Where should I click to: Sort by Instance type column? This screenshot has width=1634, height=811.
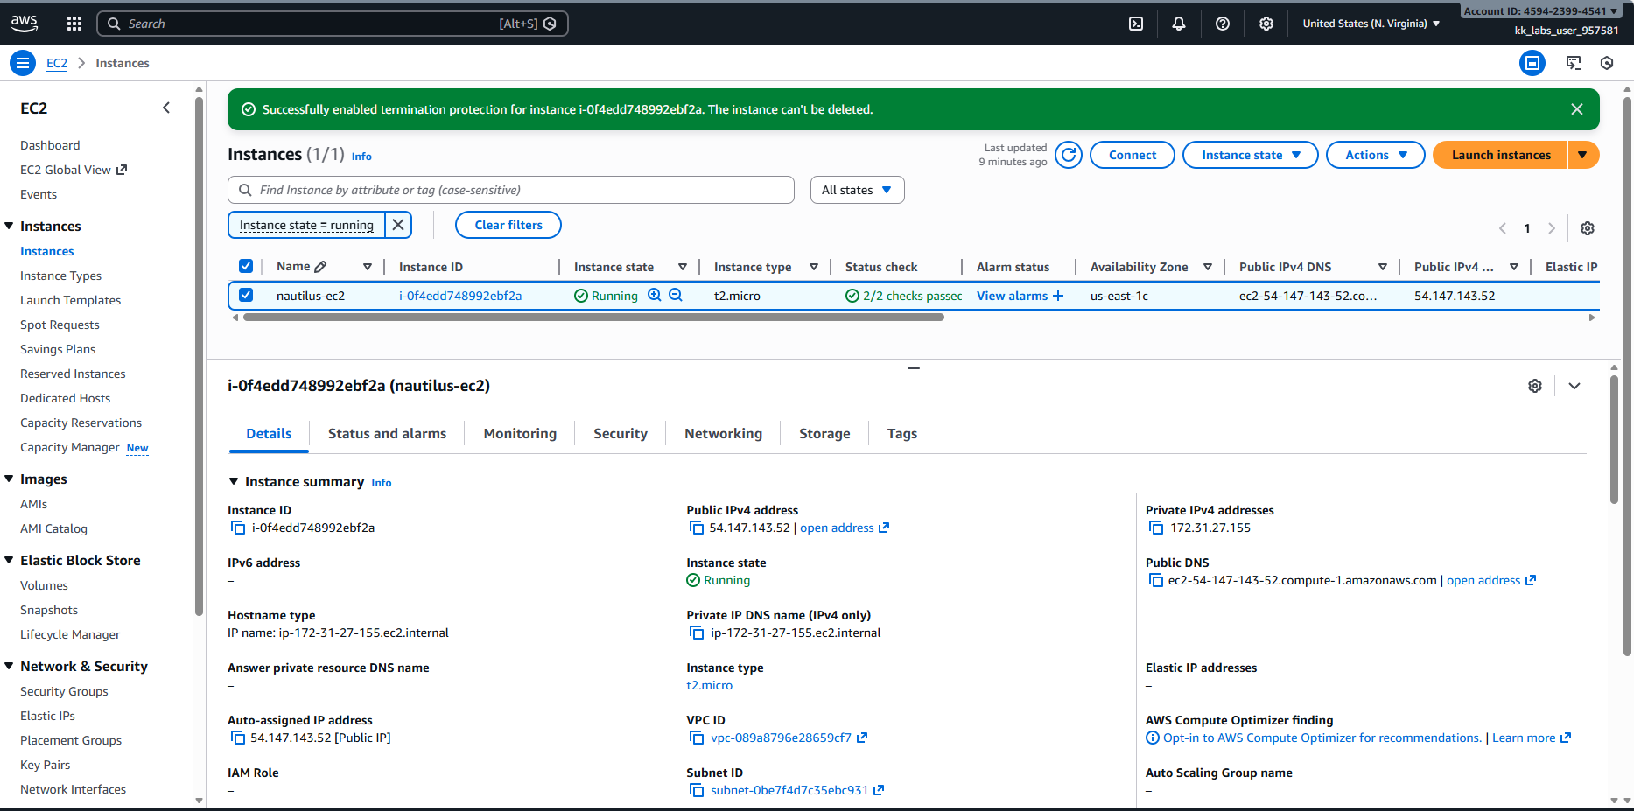[x=814, y=267]
